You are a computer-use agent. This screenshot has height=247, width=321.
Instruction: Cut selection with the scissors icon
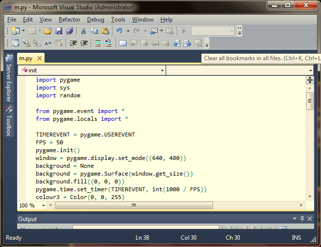[x=83, y=31]
